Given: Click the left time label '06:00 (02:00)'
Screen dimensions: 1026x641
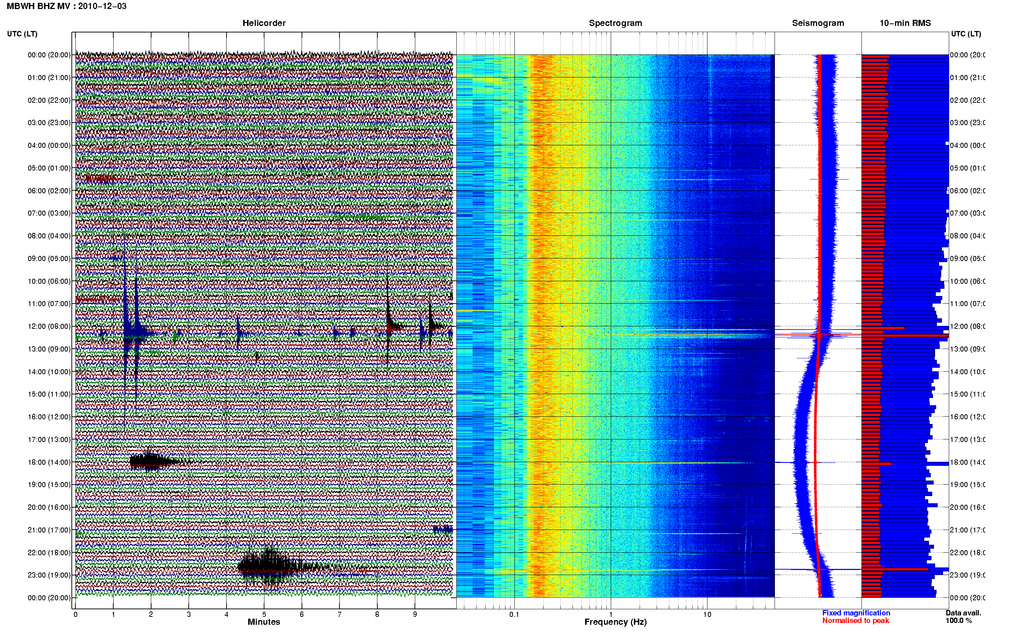Looking at the screenshot, I should click(49, 191).
